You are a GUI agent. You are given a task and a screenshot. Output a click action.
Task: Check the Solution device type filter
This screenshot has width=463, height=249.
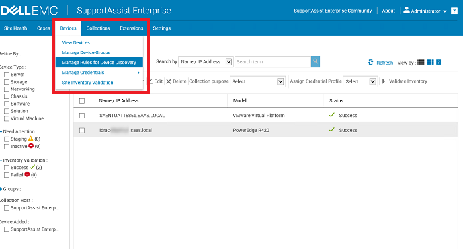pos(7,111)
